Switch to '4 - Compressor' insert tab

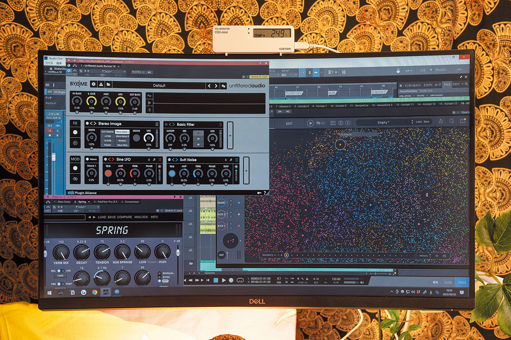(x=130, y=201)
